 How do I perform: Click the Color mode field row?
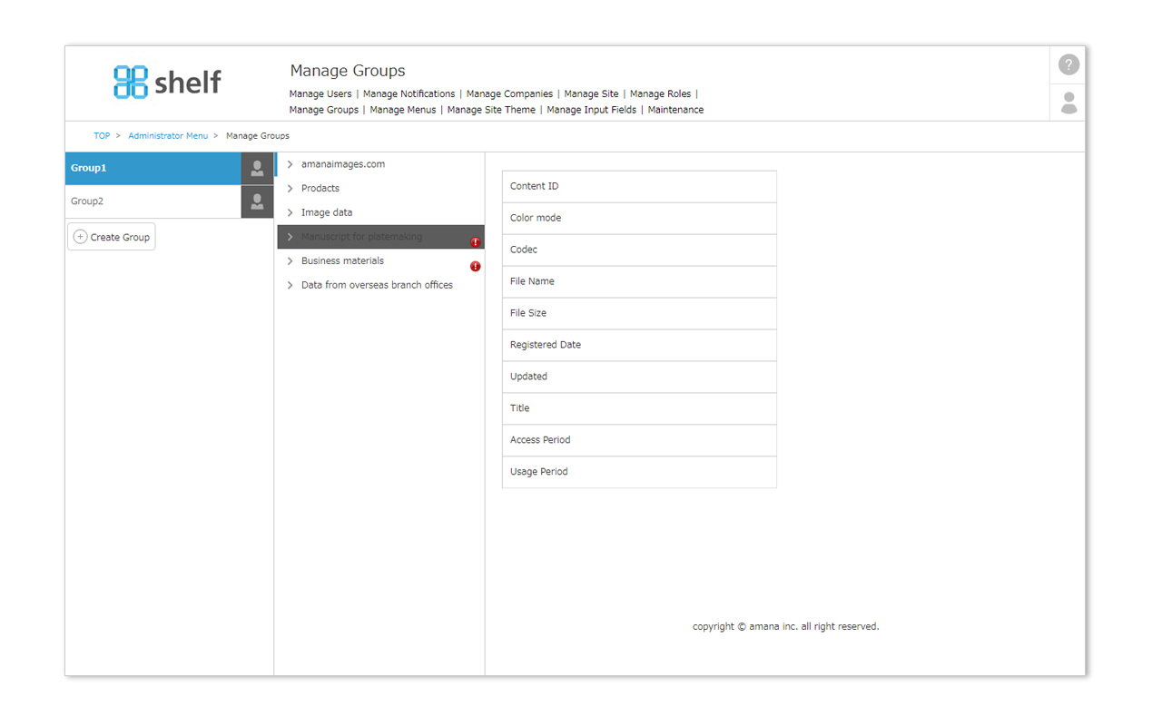point(639,218)
